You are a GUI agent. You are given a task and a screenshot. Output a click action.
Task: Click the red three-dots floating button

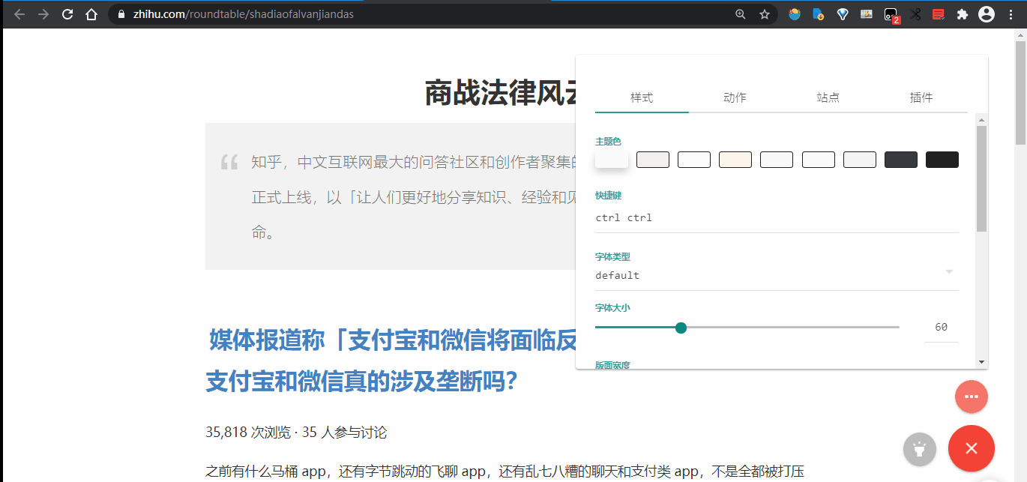(x=972, y=397)
